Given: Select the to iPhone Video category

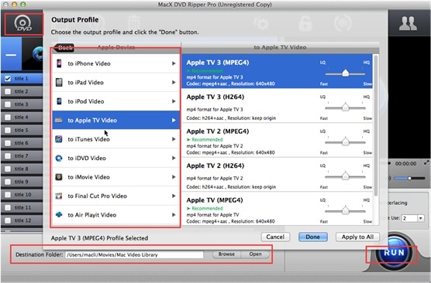Looking at the screenshot, I should [116, 63].
